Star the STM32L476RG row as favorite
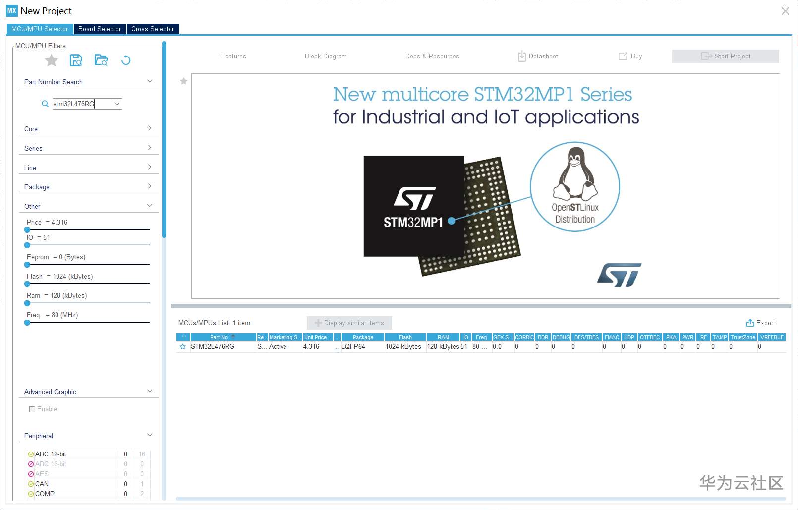This screenshot has height=510, width=798. click(x=183, y=347)
